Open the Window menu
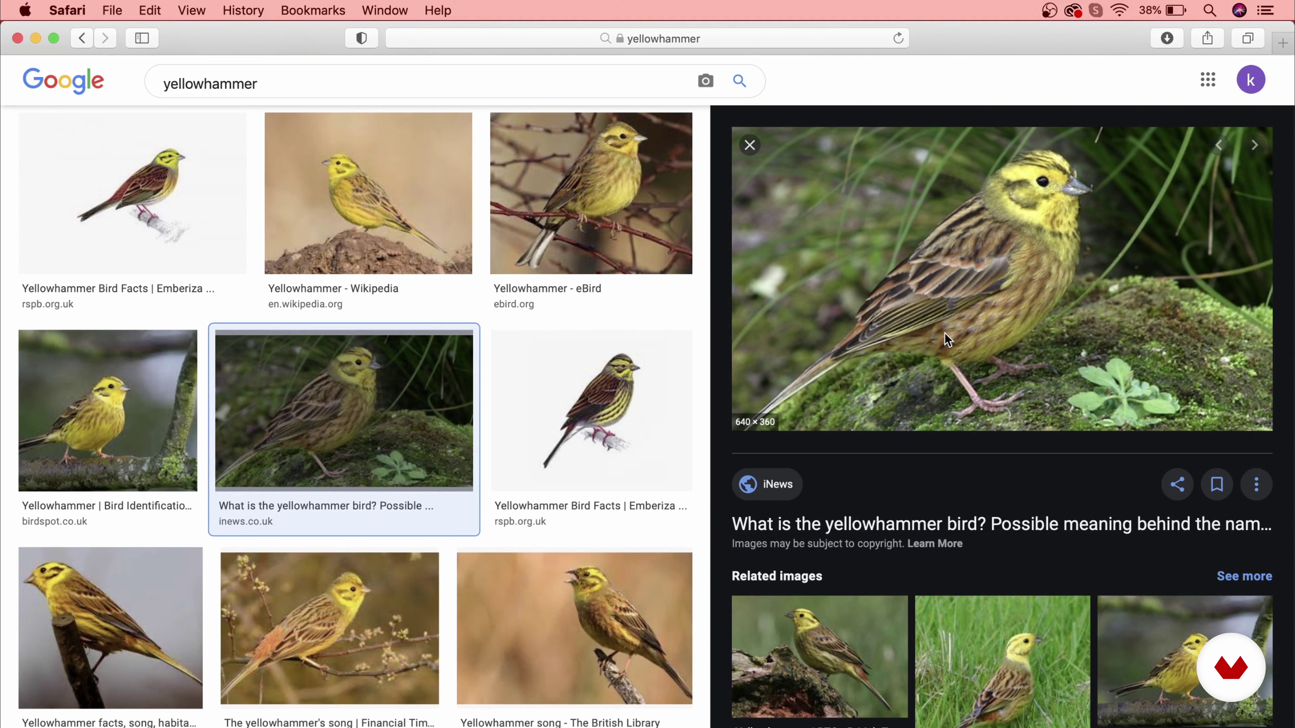Viewport: 1295px width, 728px height. (x=384, y=10)
